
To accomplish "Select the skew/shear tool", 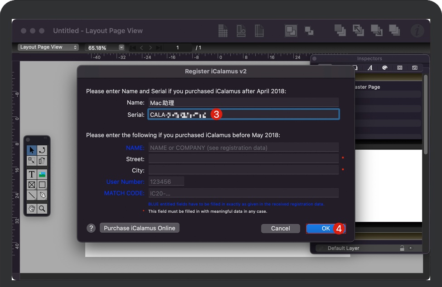I will [42, 161].
